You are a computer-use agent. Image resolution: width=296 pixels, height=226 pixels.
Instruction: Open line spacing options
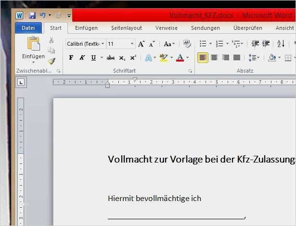(254, 58)
